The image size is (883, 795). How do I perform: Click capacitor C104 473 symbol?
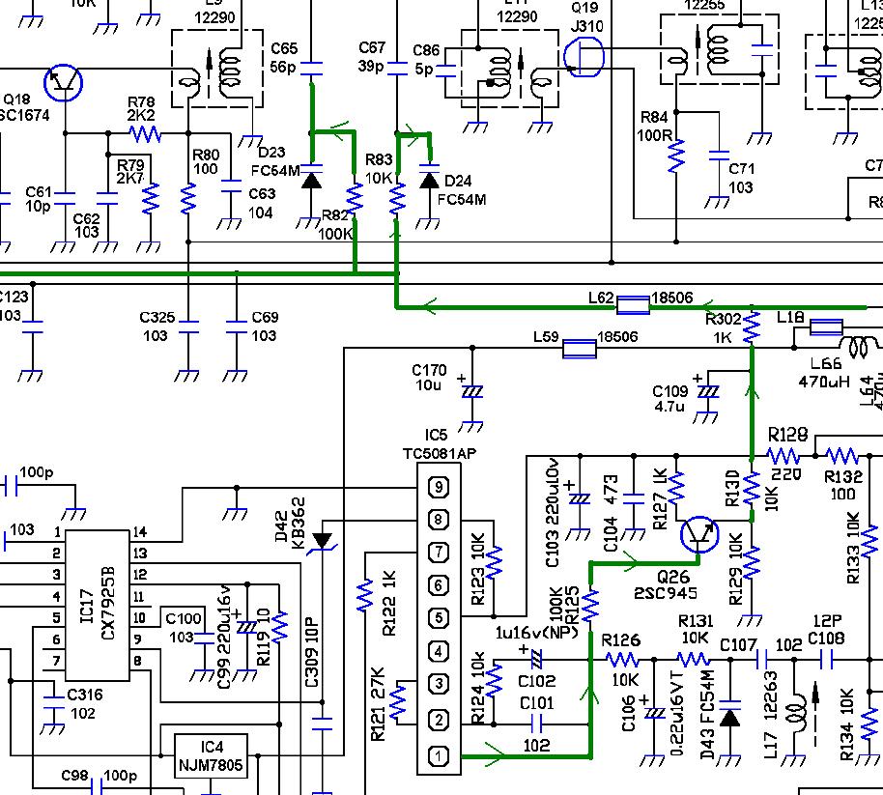[634, 498]
